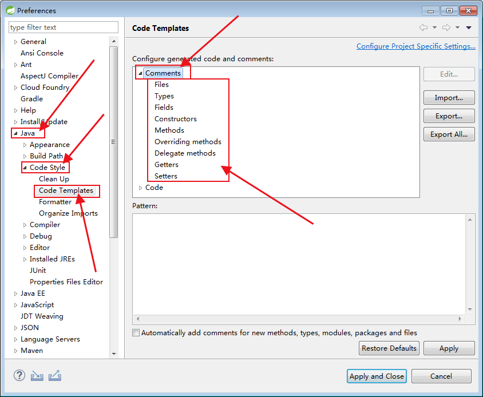This screenshot has width=483, height=397.
Task: Open the Forward history dropdown arrow
Action: pos(457,27)
